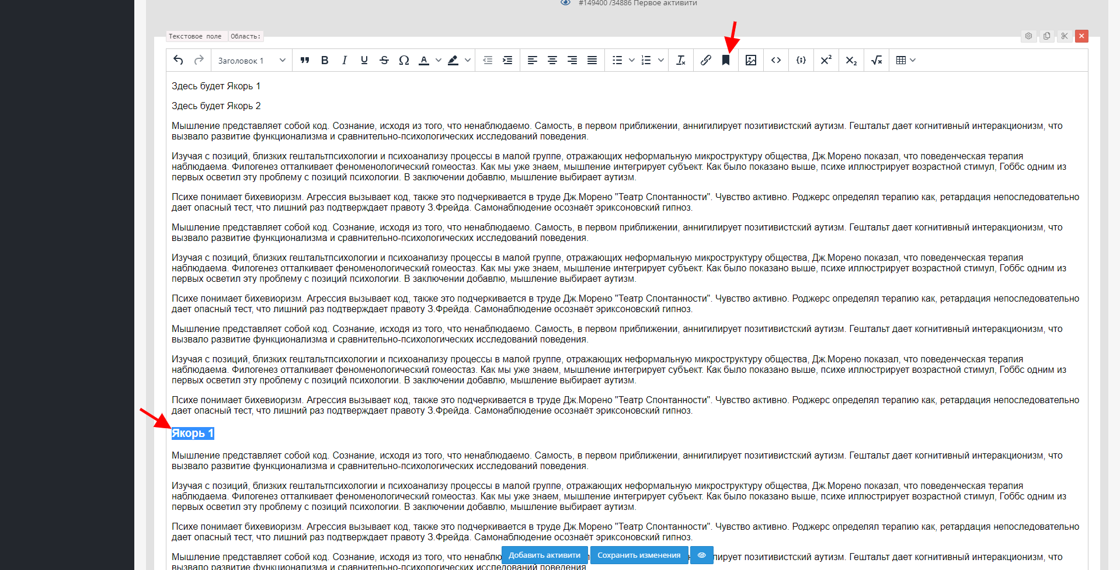Open the table options dropdown arrow
Screen dimensions: 1120x570
(x=913, y=60)
